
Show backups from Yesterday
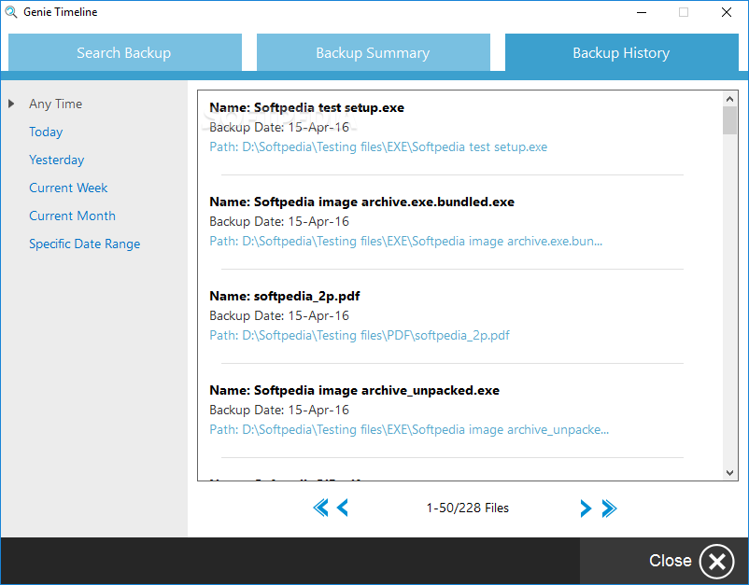[56, 160]
